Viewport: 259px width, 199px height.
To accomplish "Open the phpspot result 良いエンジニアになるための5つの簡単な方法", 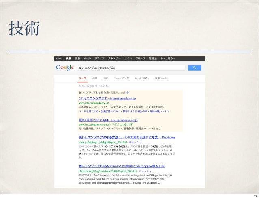I will point(122,166).
